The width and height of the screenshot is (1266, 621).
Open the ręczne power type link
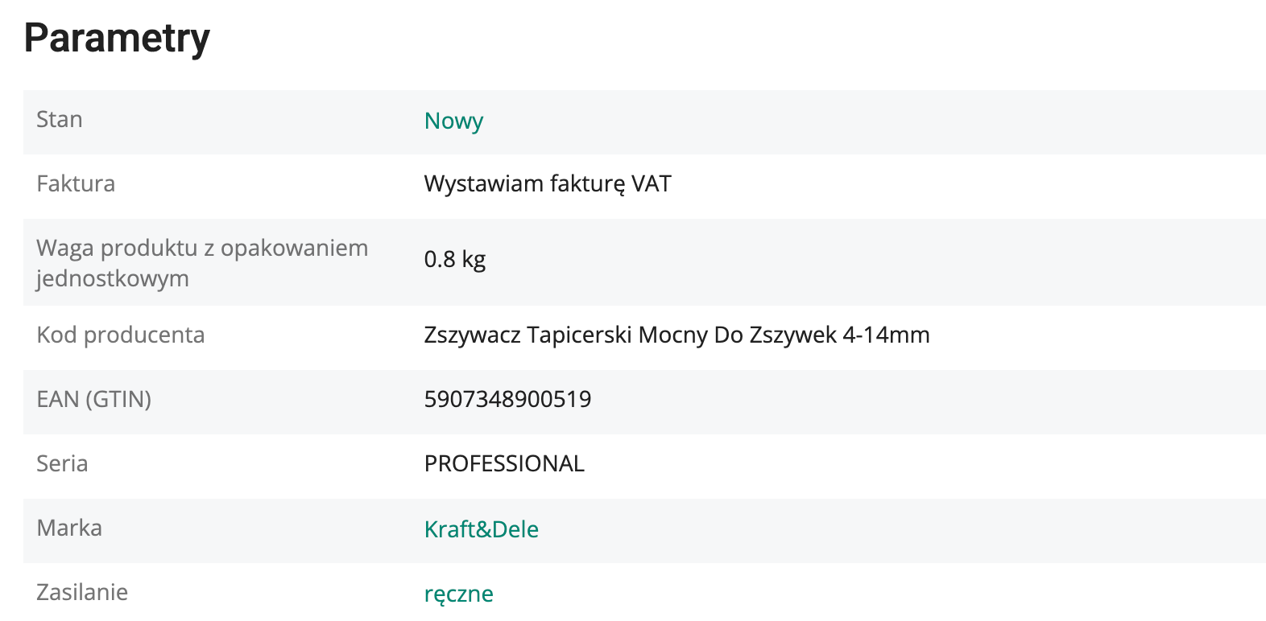coord(459,594)
